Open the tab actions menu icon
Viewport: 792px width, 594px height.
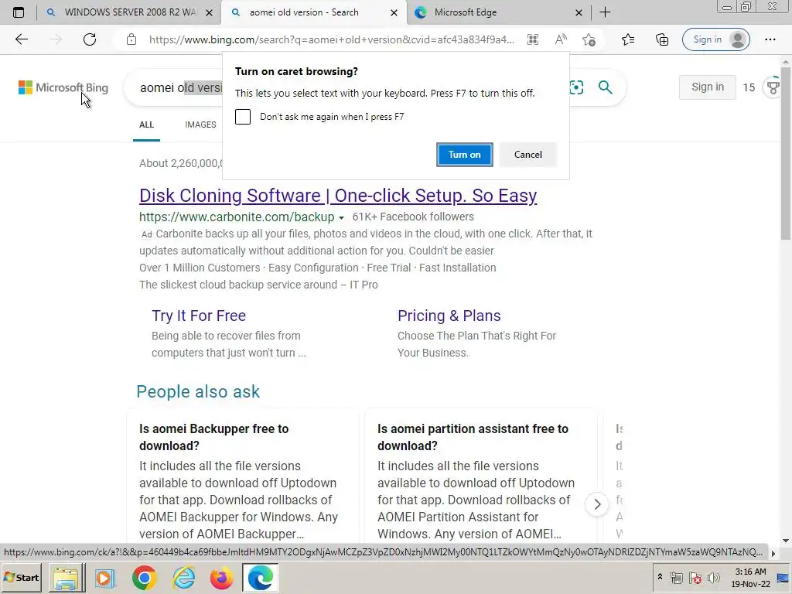click(x=19, y=12)
